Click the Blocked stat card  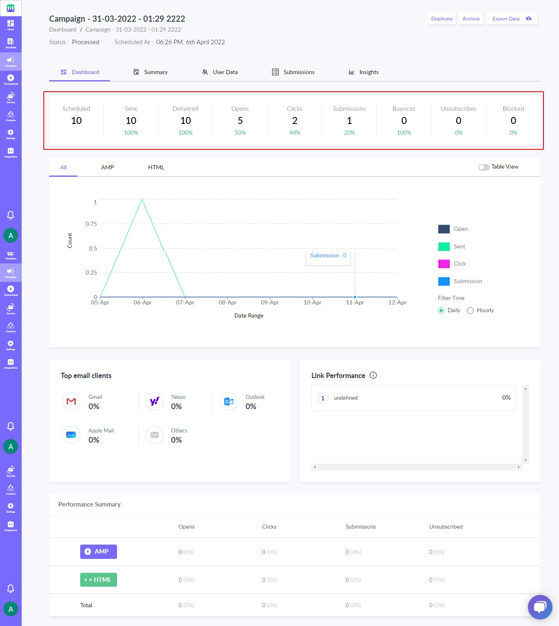pos(513,120)
